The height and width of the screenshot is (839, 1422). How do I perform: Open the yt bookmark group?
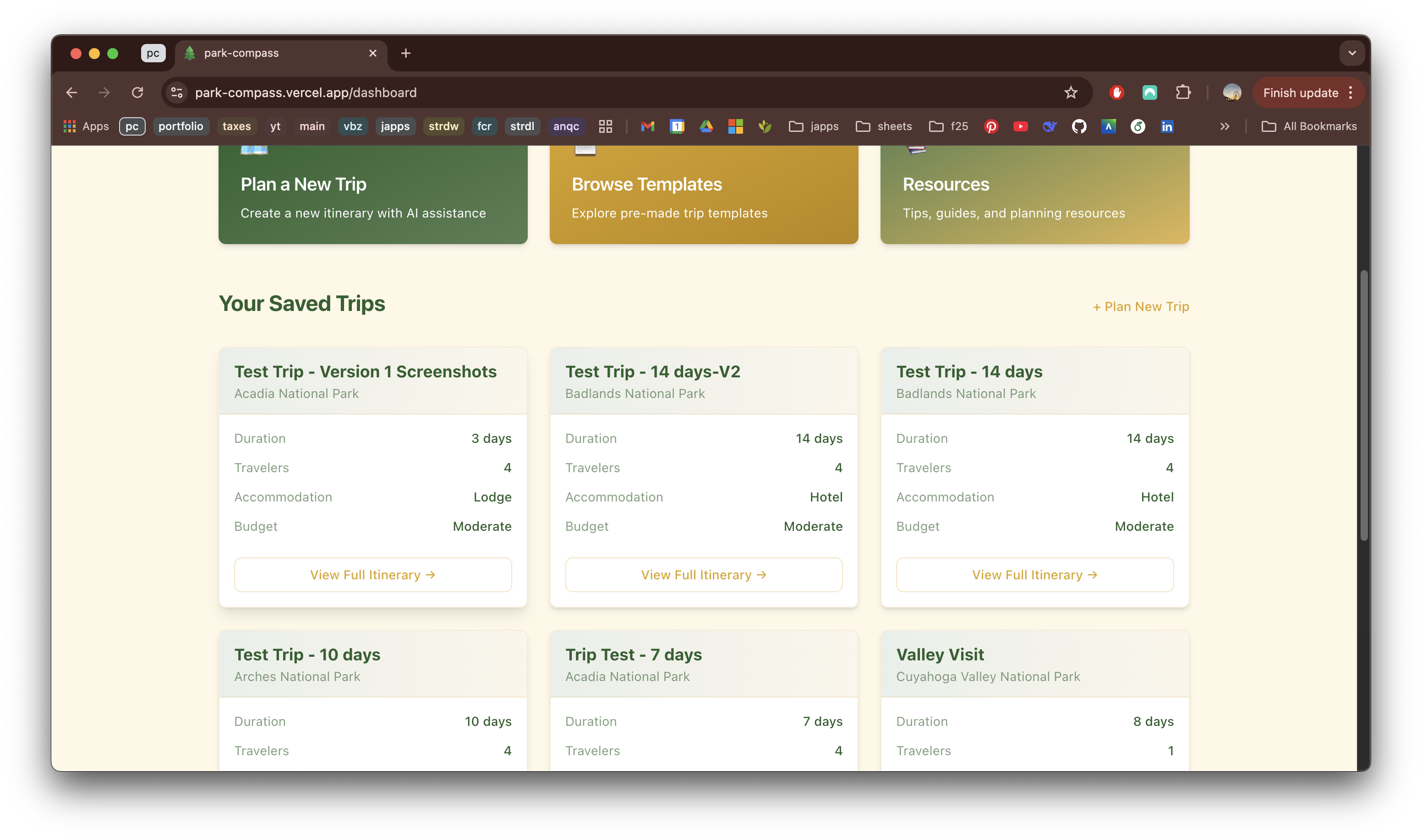click(275, 127)
